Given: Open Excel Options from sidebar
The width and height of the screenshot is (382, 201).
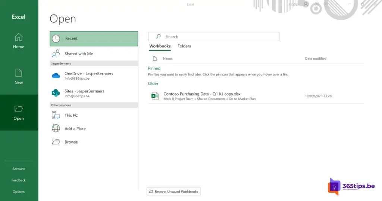Looking at the screenshot, I should point(19,192).
